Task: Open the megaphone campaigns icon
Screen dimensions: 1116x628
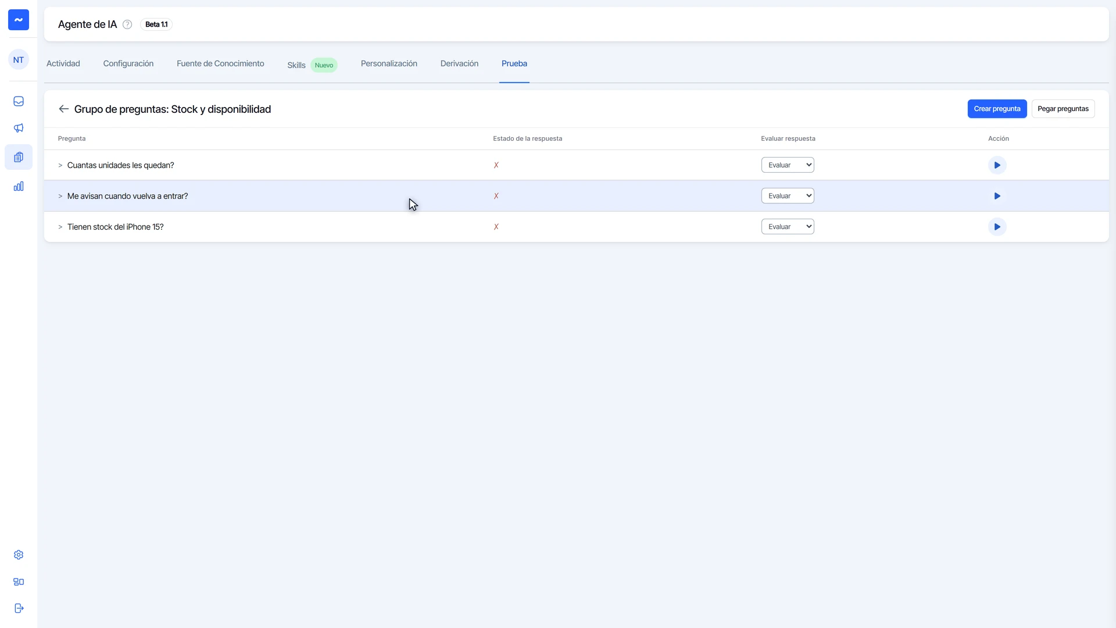Action: click(19, 128)
